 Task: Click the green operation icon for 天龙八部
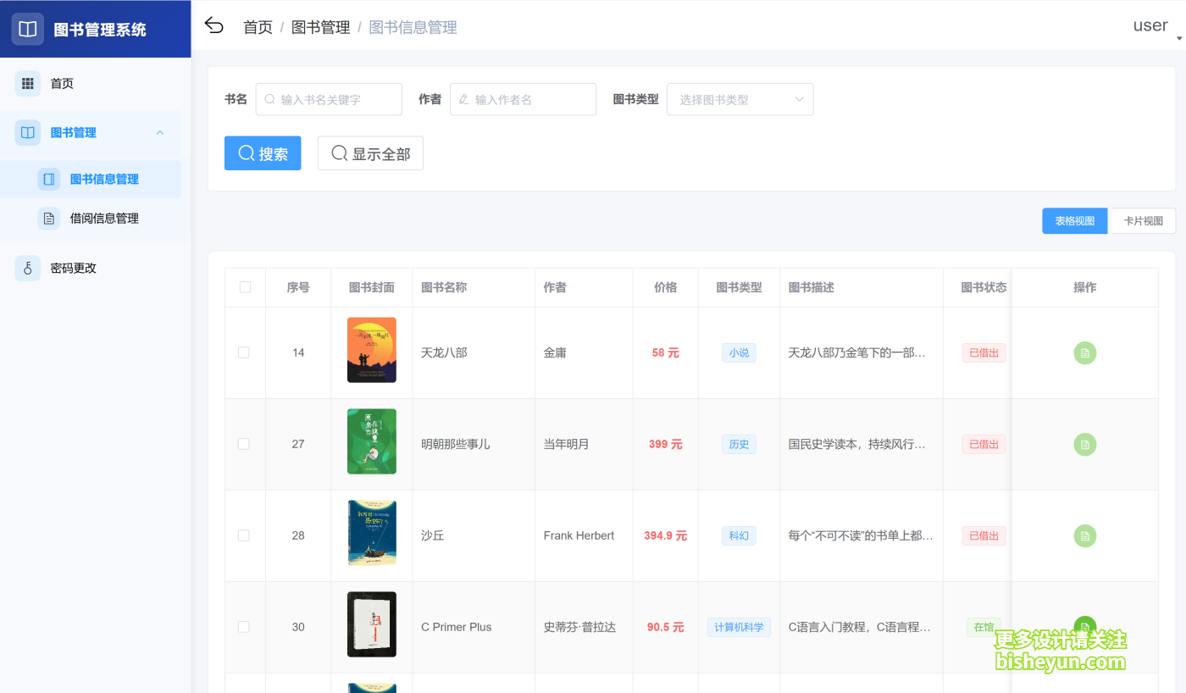(1085, 352)
